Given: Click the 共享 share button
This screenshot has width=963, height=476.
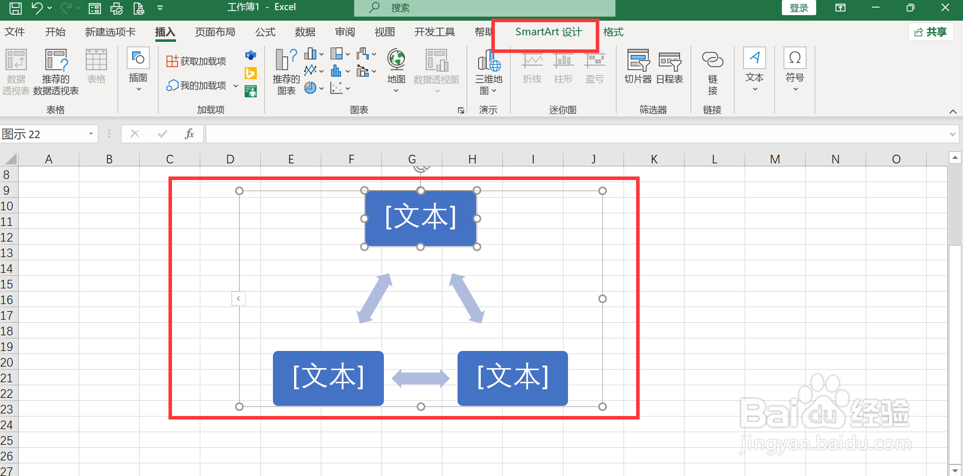Looking at the screenshot, I should click(931, 31).
